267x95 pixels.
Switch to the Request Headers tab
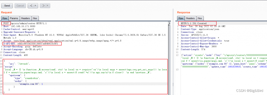pos(26,18)
